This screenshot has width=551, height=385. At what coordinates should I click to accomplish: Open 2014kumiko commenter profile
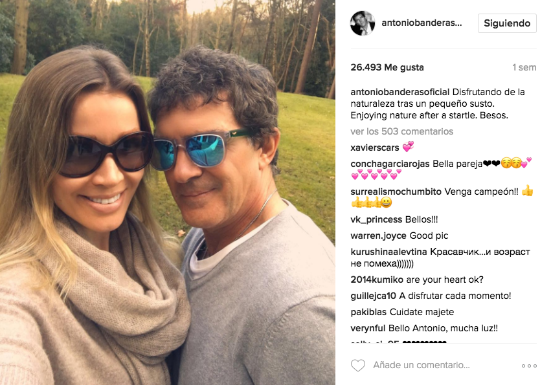tap(377, 280)
